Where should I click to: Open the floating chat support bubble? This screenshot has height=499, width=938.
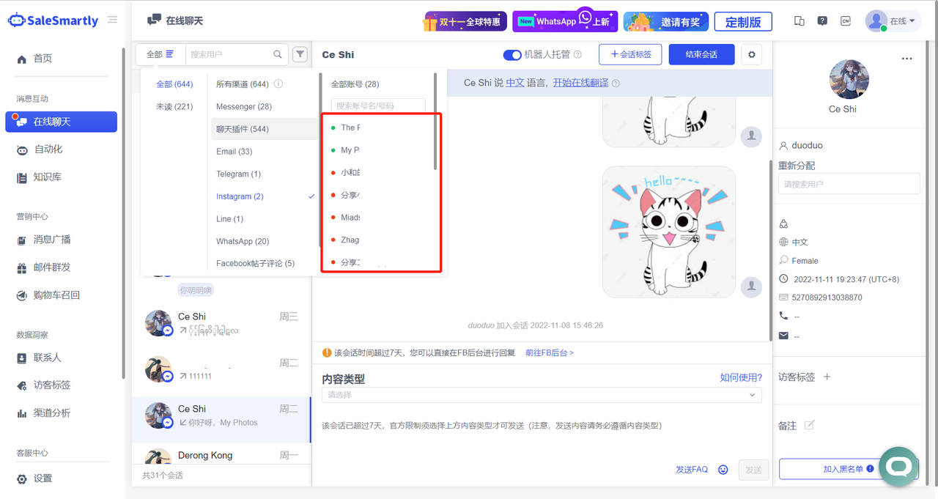click(x=898, y=467)
